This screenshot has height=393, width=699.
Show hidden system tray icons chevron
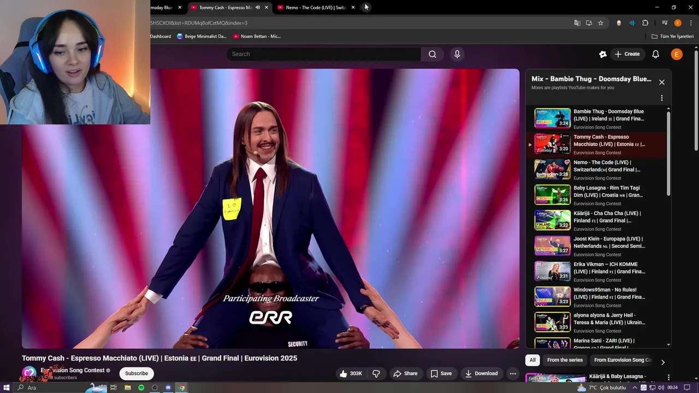635,388
